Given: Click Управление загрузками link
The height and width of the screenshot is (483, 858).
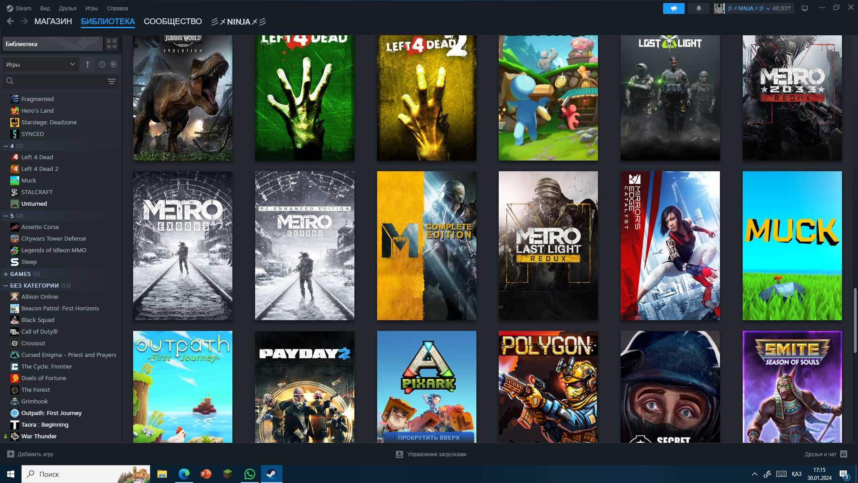Looking at the screenshot, I should pos(431,454).
